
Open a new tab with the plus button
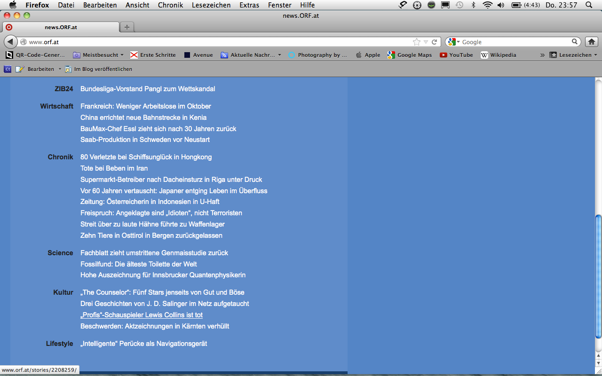coord(127,27)
